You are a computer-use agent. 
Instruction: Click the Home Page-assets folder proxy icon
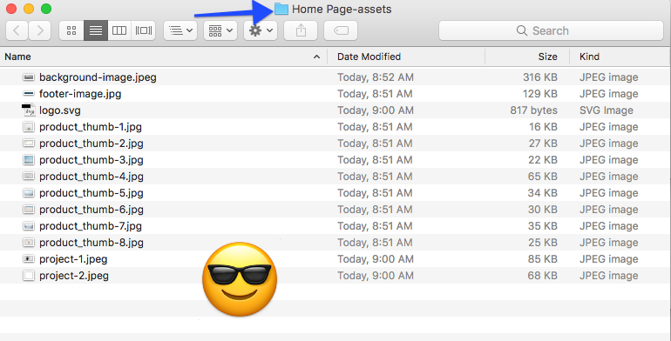pos(281,9)
